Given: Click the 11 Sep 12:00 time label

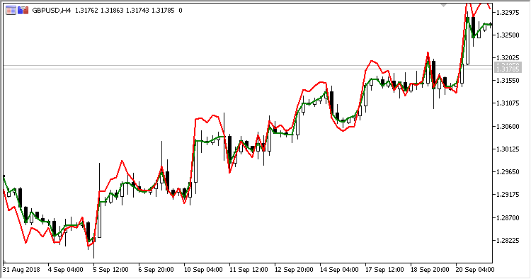Looking at the screenshot, I should point(249,270).
